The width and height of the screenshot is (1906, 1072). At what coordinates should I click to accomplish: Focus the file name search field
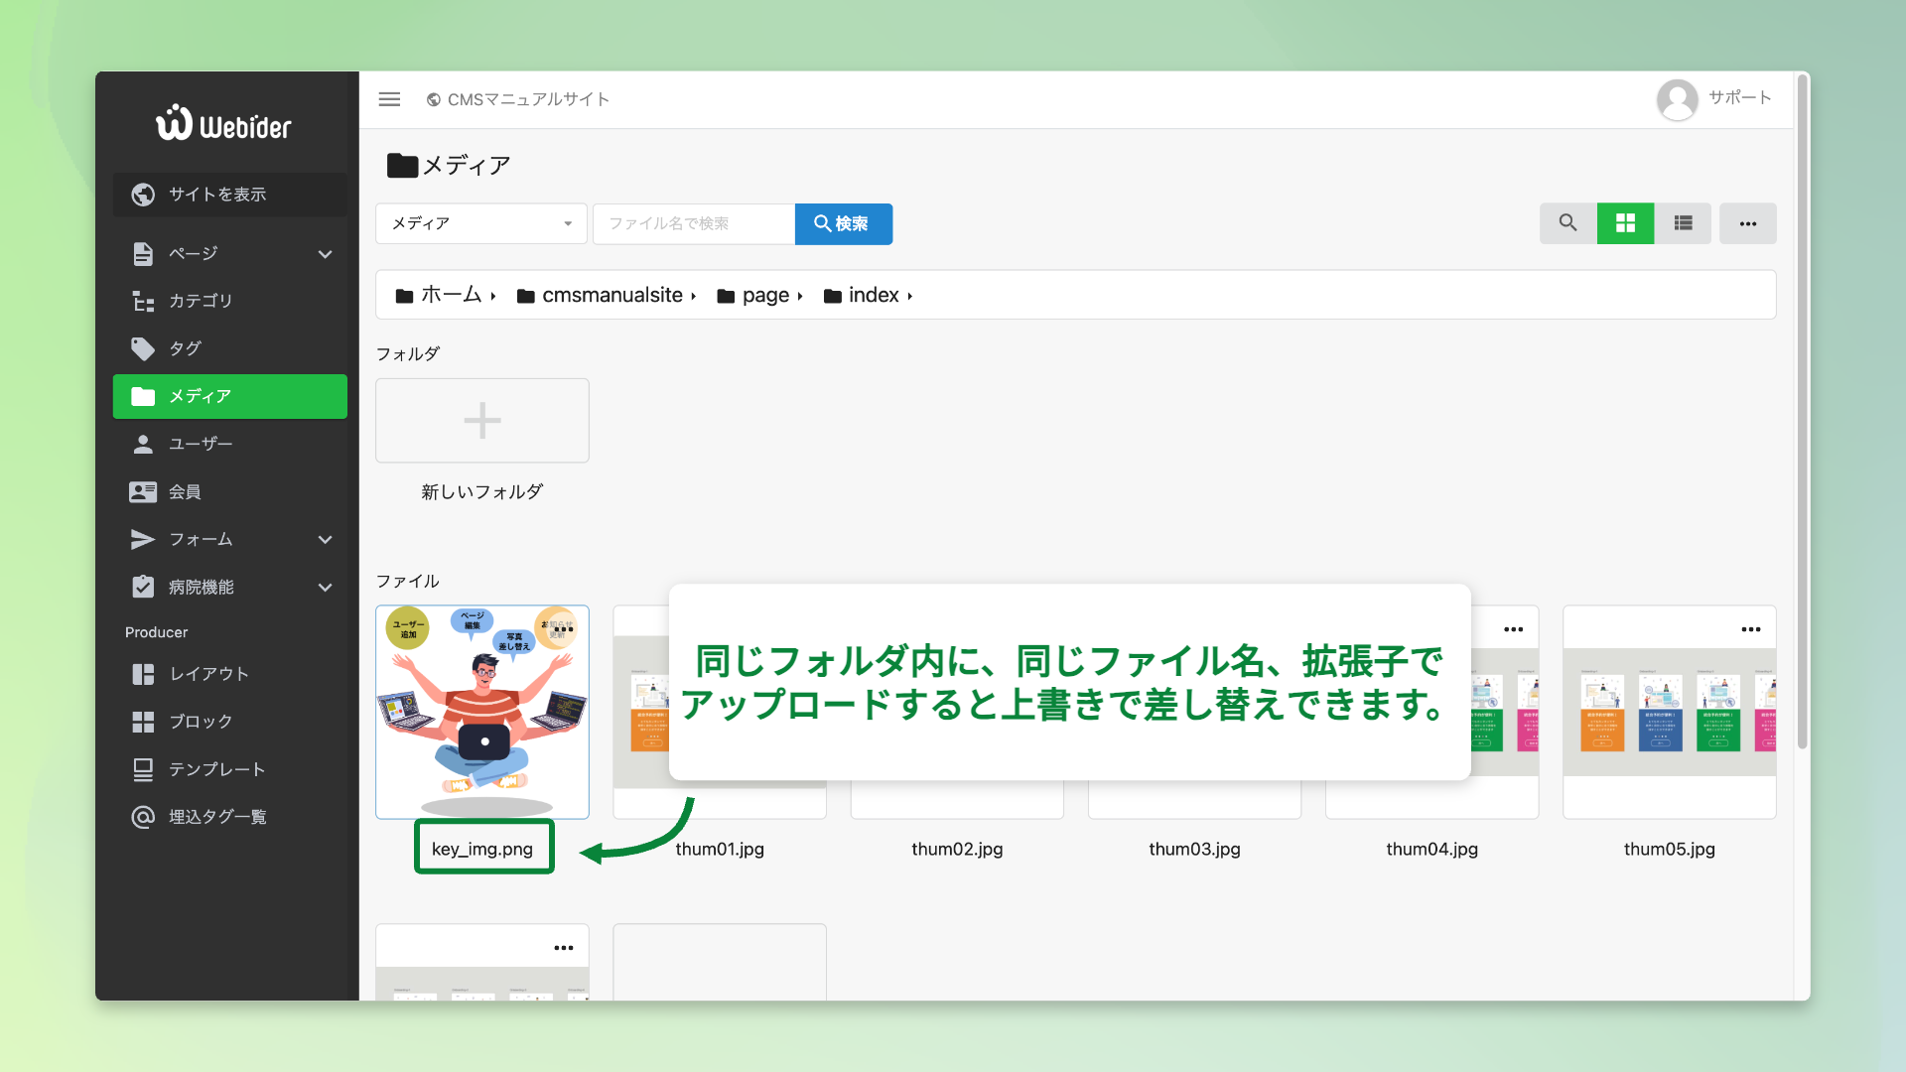coord(693,223)
